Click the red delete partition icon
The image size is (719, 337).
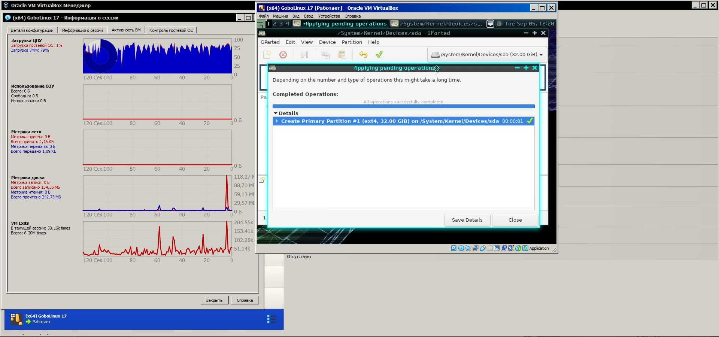[283, 55]
